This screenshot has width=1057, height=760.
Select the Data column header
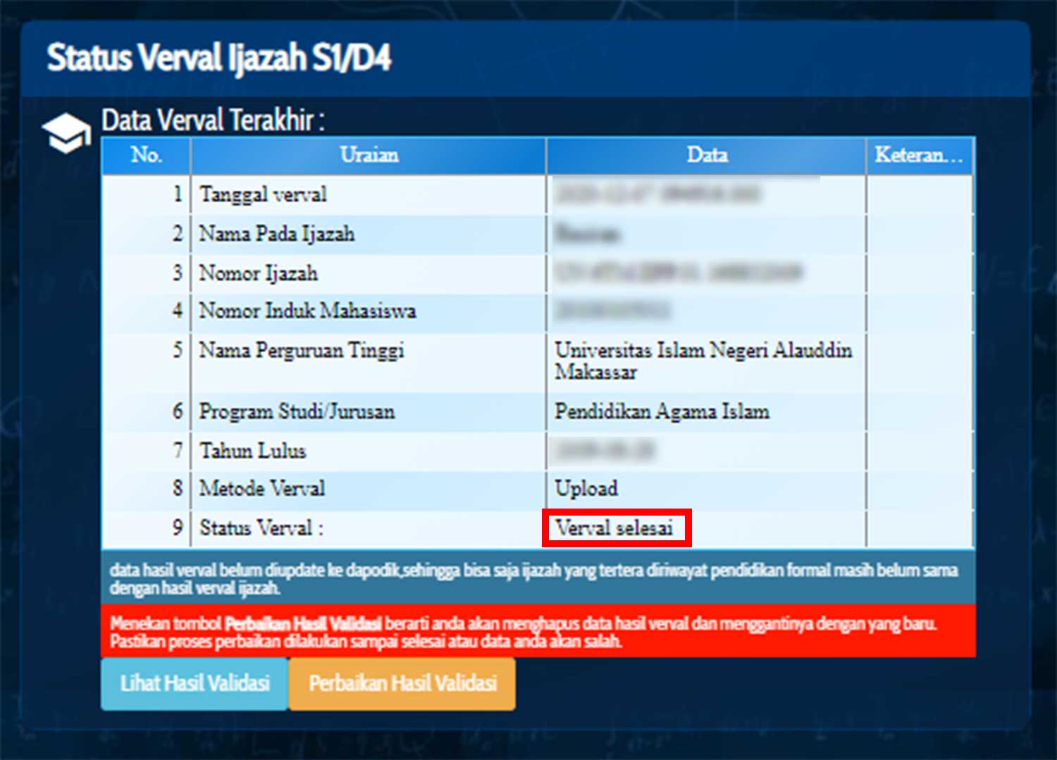pyautogui.click(x=707, y=155)
